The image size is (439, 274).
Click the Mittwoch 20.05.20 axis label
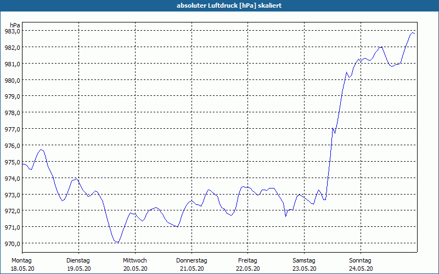click(135, 265)
